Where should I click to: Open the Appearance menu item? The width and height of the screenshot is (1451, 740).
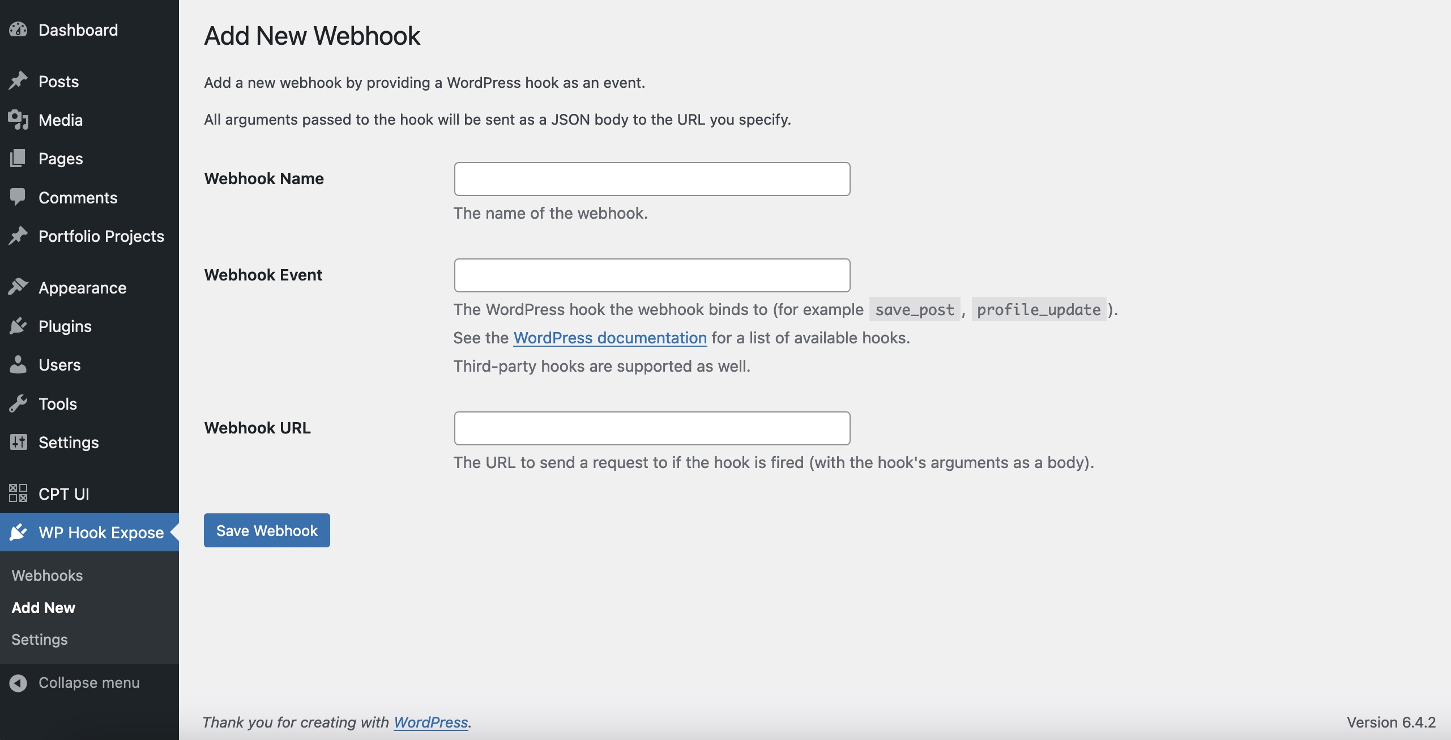89,287
